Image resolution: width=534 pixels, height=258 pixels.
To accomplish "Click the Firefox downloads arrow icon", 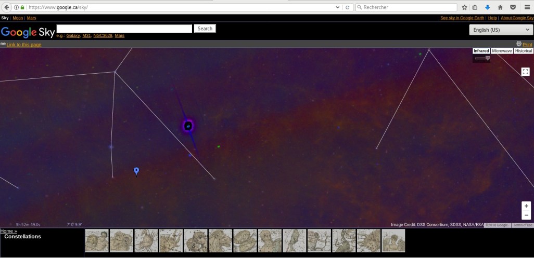I will [x=488, y=7].
